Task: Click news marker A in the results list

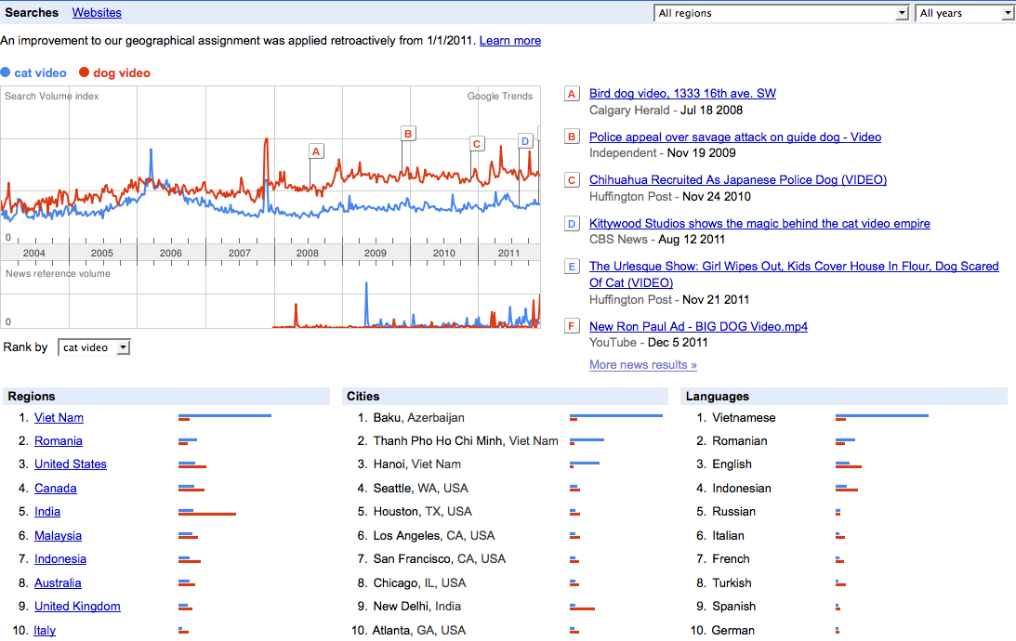Action: [x=572, y=94]
